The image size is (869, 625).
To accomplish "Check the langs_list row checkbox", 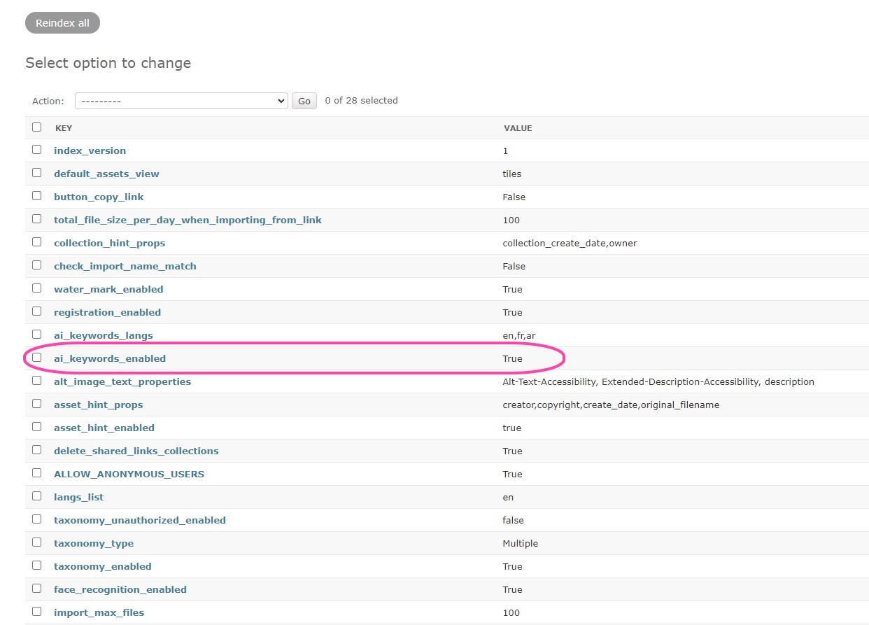I will 36,496.
